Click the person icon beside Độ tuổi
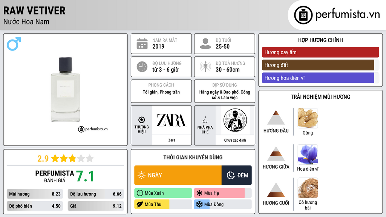This screenshot has height=217, width=386. pos(205,44)
